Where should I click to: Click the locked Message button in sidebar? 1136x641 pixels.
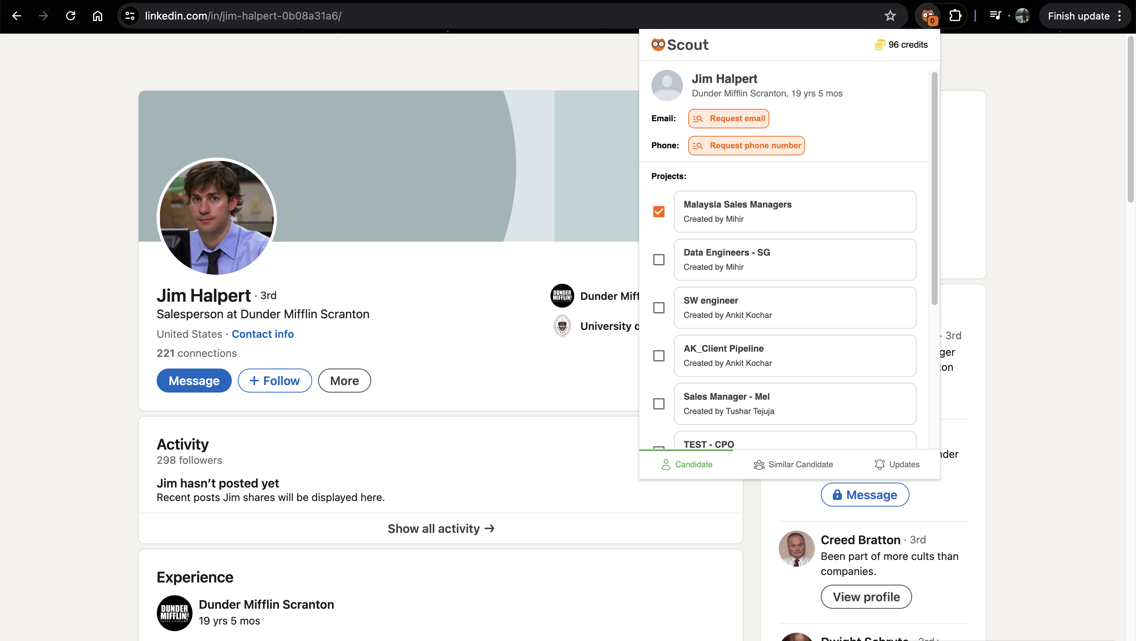865,495
